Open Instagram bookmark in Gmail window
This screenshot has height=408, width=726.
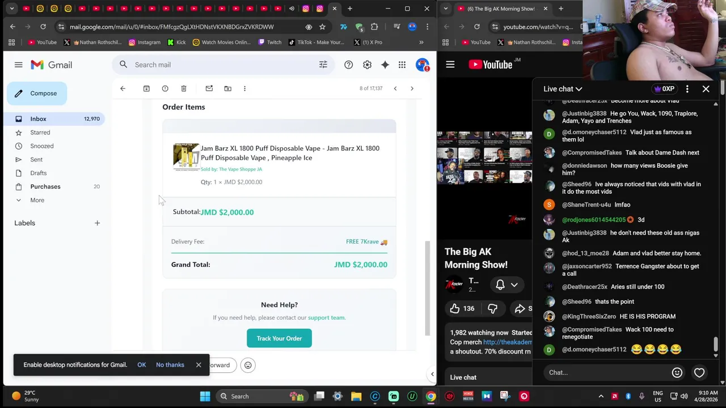tap(145, 42)
